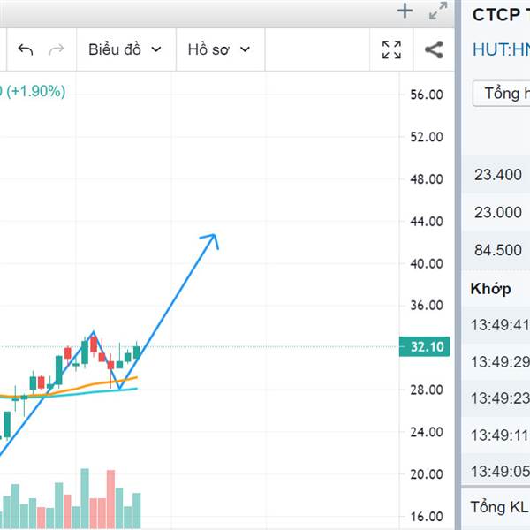Click the share chart icon
Screen dimensions: 530x530
(x=434, y=49)
